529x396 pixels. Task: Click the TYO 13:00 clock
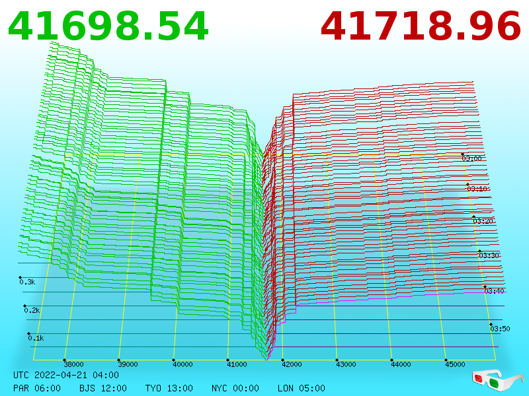point(169,388)
